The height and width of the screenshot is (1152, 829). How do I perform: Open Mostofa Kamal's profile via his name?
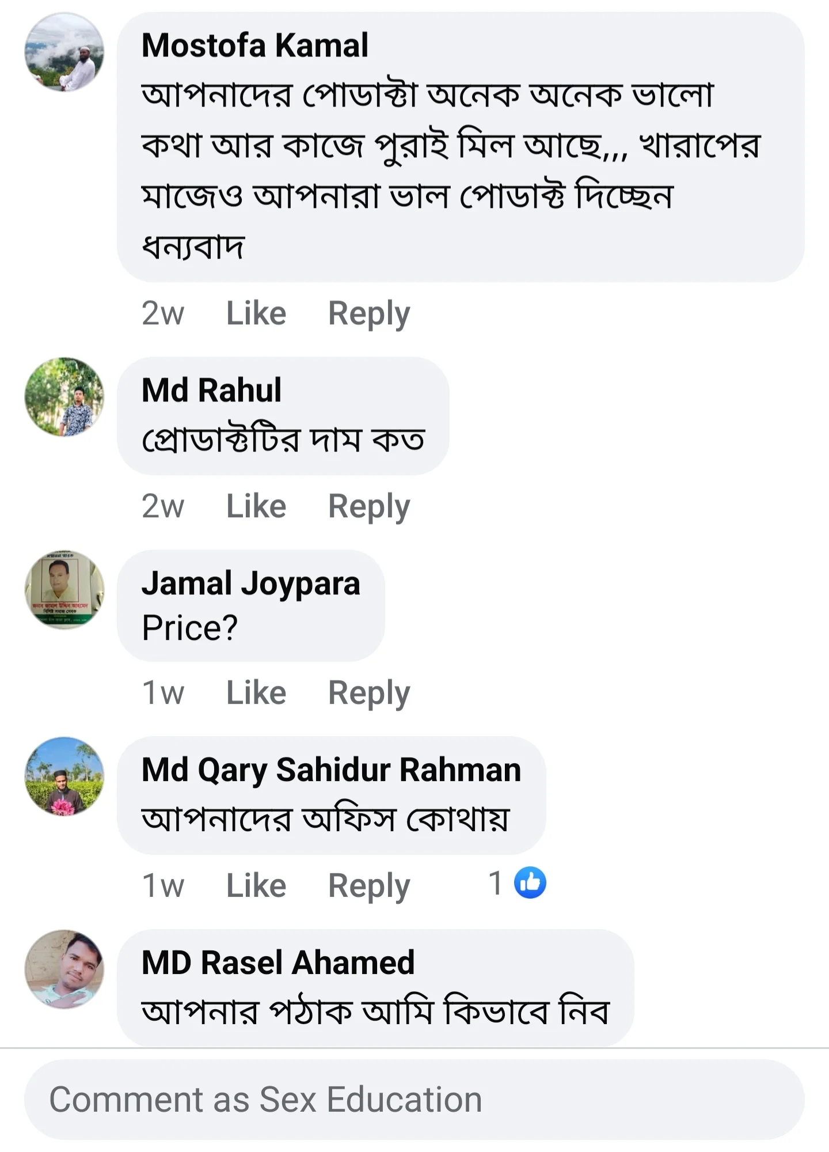click(255, 44)
